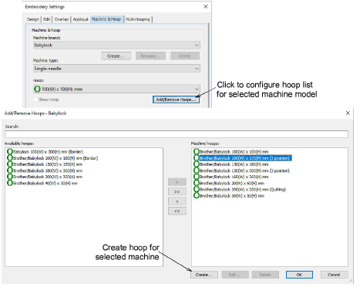Click hoop icon beside 180(W) x 300(H) mm

tap(10, 171)
